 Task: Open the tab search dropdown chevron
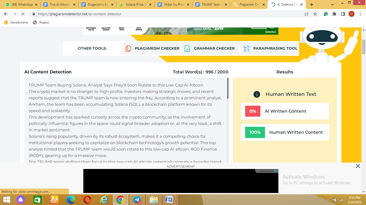coord(333,5)
